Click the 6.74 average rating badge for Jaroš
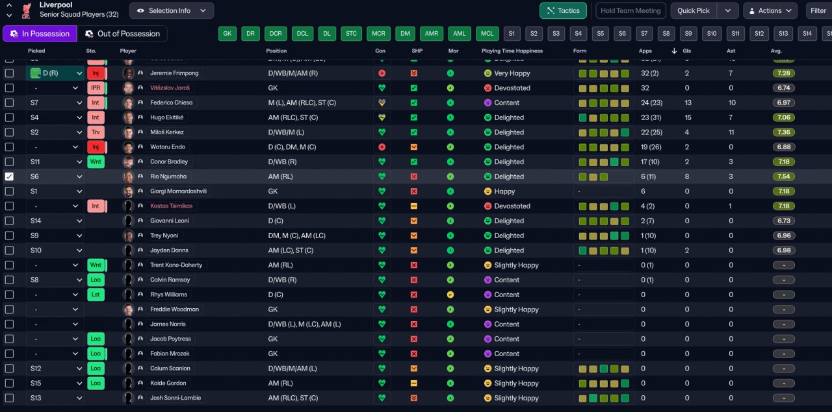The image size is (832, 412). tap(783, 88)
